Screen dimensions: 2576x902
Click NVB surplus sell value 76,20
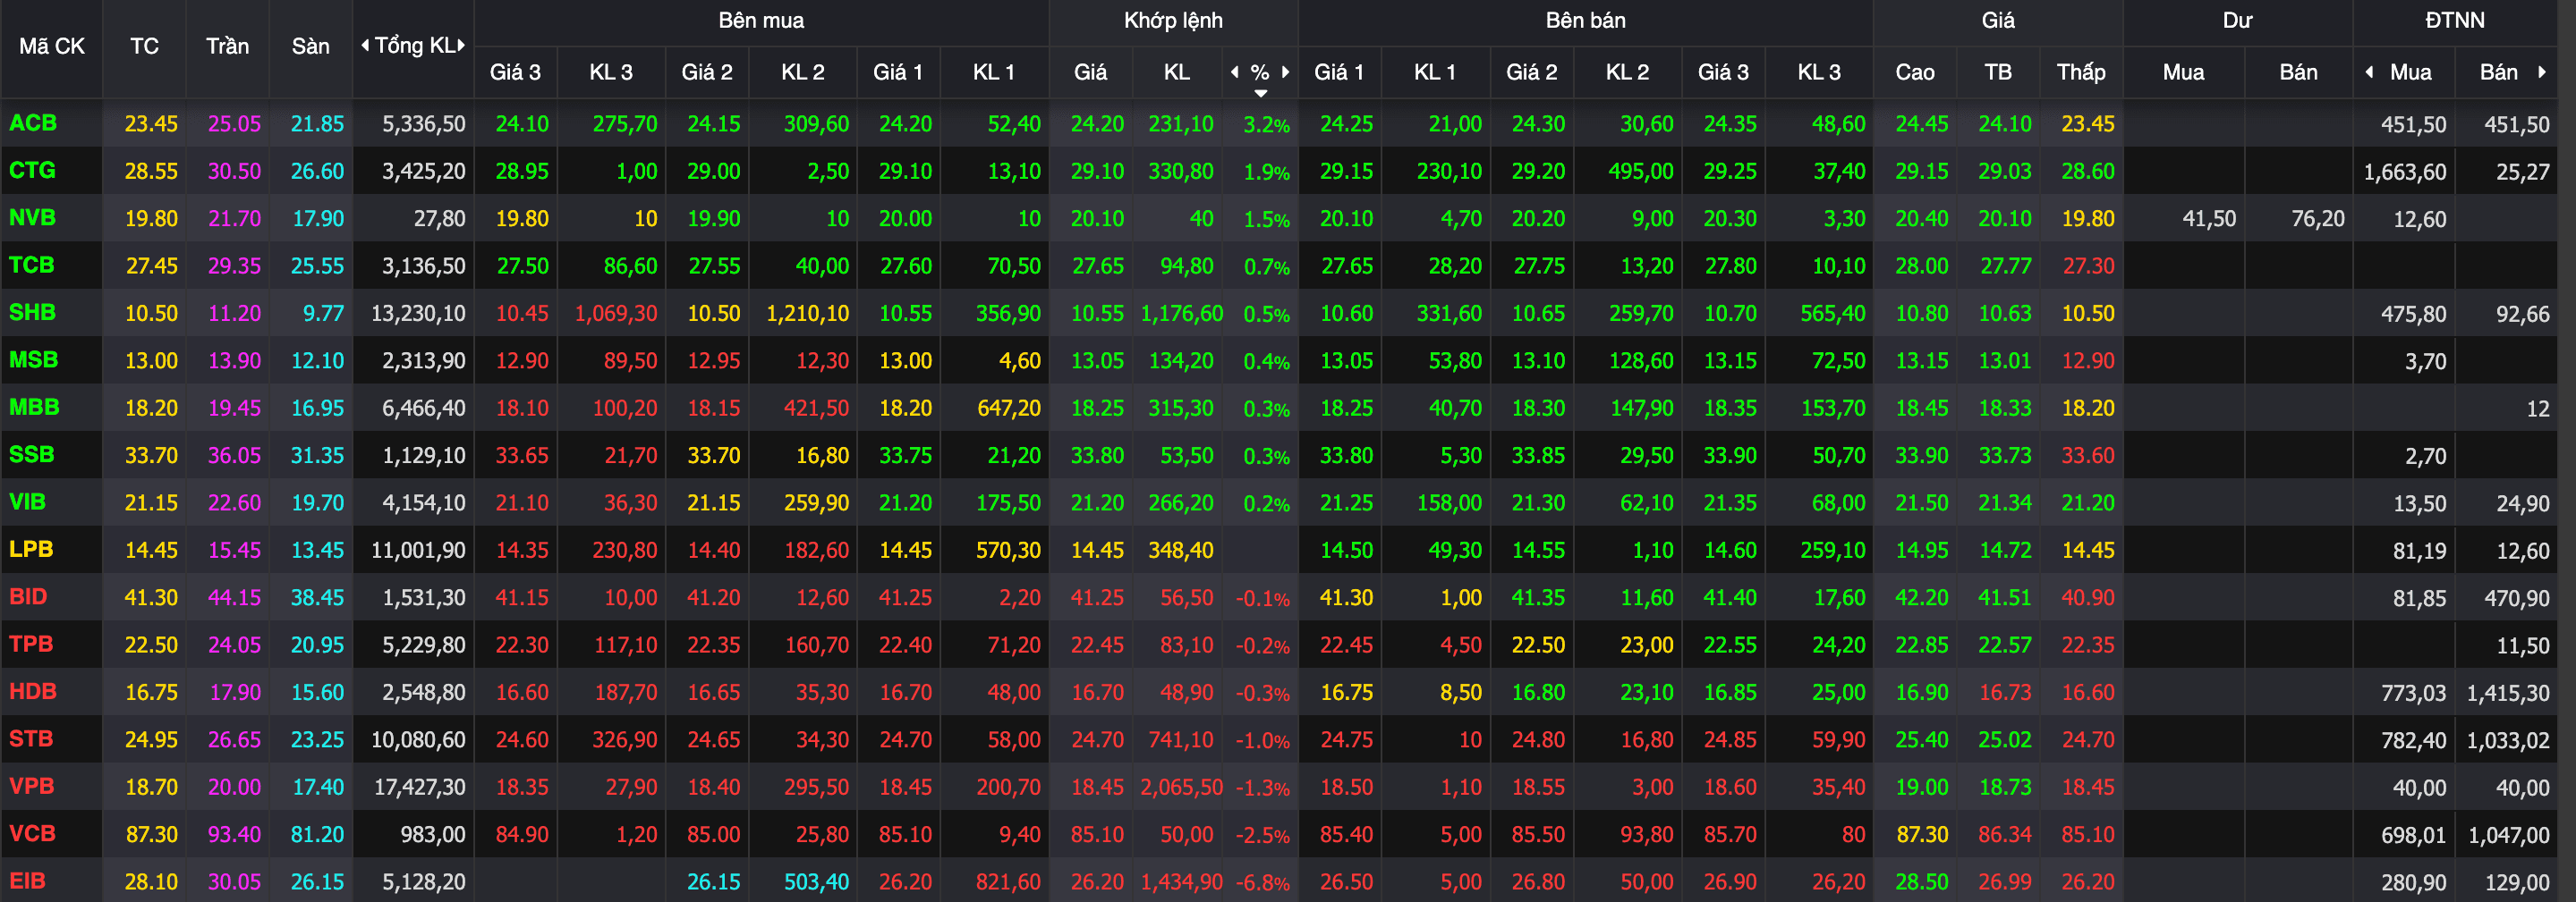[x=2318, y=219]
